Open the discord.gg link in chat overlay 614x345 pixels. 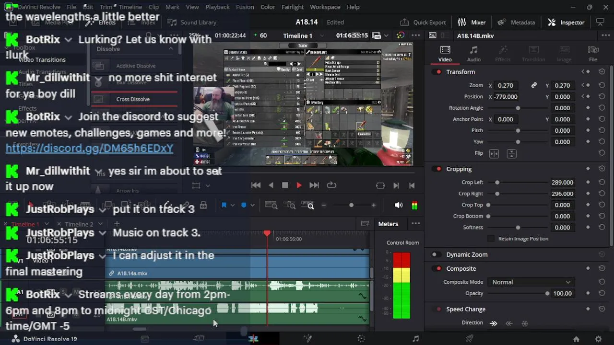click(x=89, y=148)
